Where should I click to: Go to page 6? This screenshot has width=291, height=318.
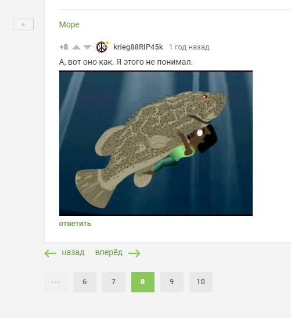(85, 282)
